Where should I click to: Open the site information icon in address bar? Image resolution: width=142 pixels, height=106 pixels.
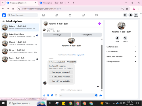coord(19,9)
